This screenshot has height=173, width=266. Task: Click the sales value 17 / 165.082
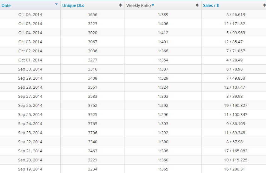236,151
